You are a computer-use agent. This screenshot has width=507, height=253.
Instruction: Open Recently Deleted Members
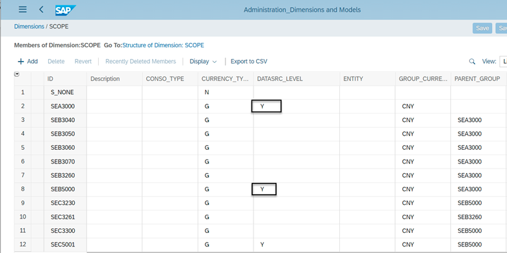click(x=140, y=62)
